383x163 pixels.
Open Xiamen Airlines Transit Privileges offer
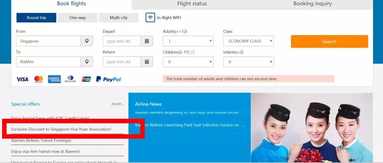click(x=41, y=141)
